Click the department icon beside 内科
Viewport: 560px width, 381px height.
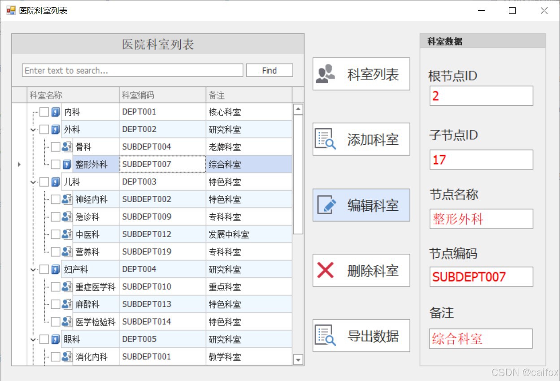pos(55,112)
